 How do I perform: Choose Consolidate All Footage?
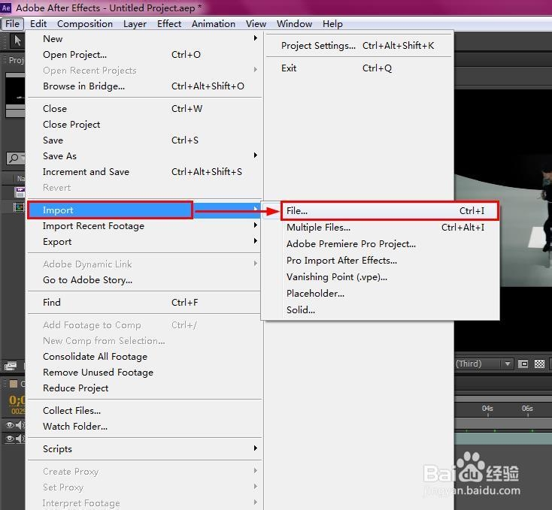[x=144, y=357]
